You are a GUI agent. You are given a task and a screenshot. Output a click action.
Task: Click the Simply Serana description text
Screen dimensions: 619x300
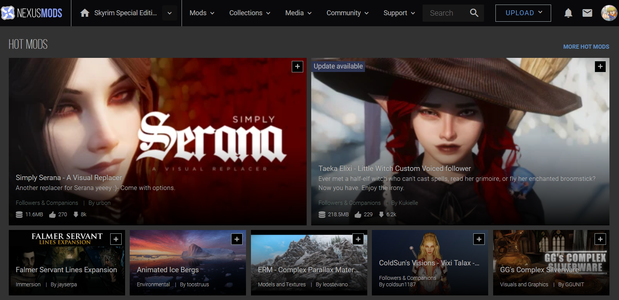click(x=95, y=188)
